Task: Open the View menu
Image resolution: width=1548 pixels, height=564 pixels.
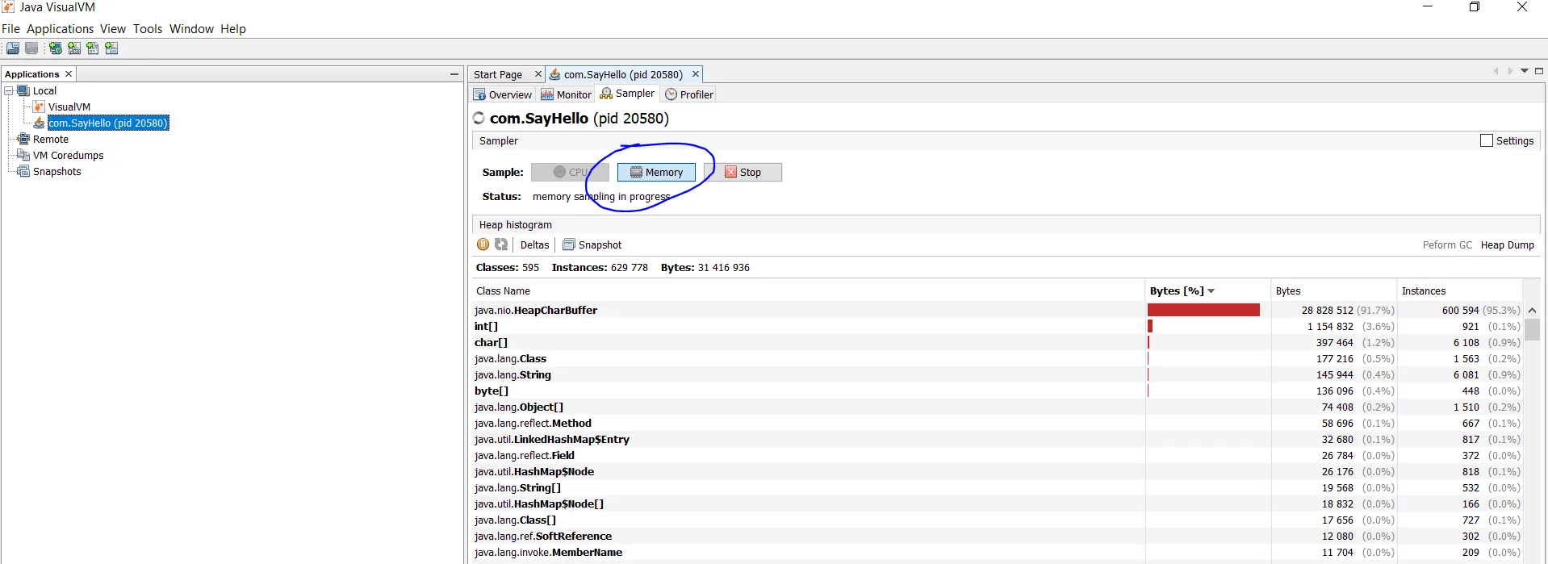Action: [113, 29]
